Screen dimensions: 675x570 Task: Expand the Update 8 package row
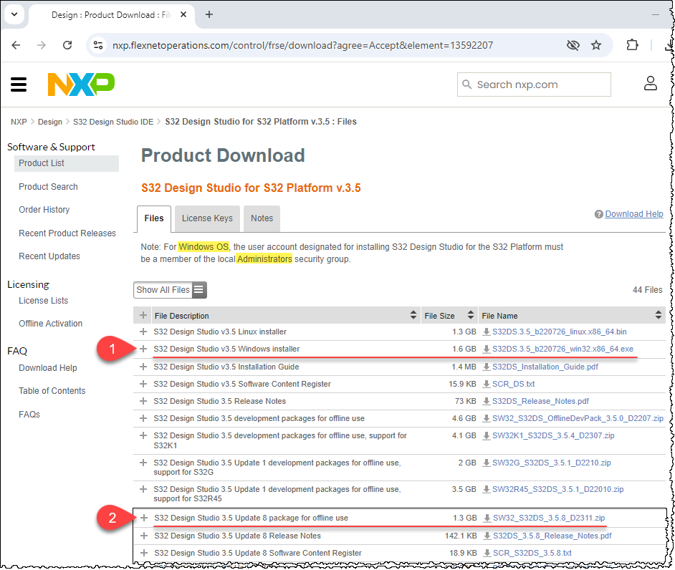[144, 518]
